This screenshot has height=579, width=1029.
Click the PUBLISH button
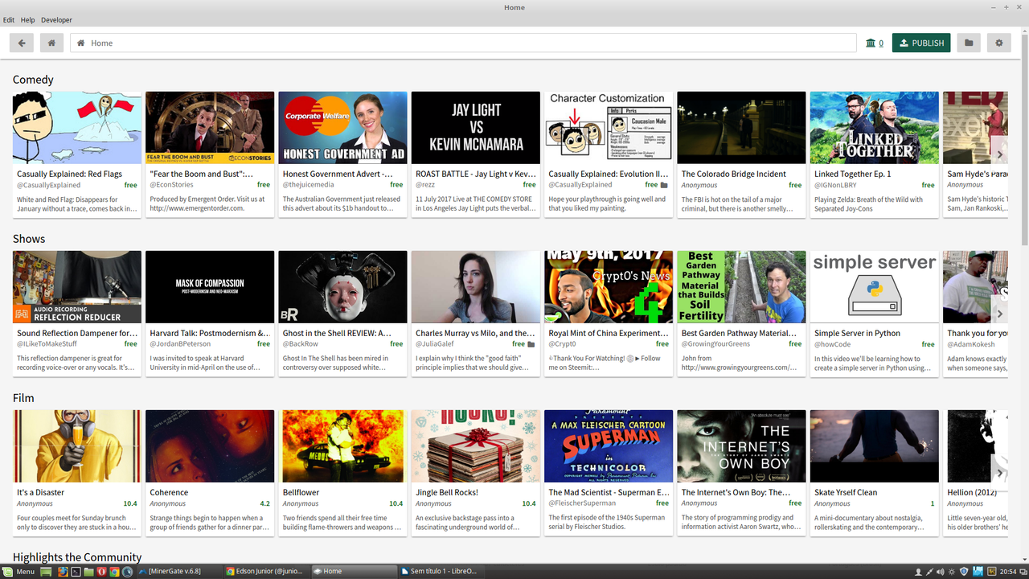[921, 43]
